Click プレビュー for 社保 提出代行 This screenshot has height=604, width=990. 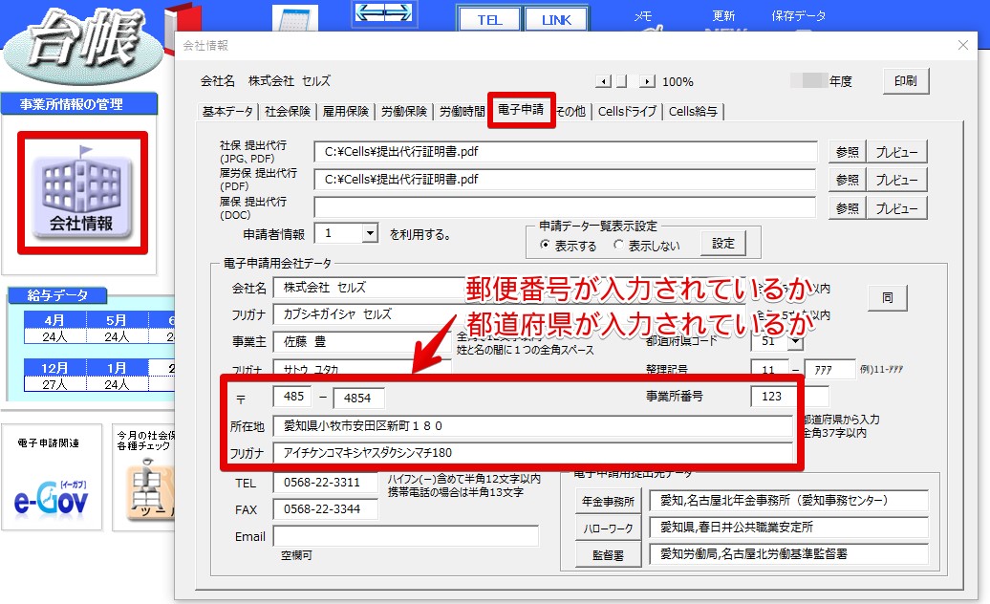[x=896, y=152]
